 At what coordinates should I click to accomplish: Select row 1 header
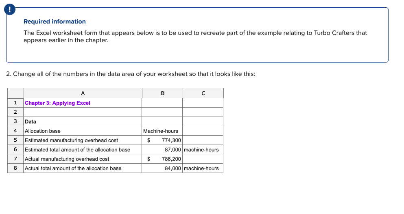coord(15,103)
